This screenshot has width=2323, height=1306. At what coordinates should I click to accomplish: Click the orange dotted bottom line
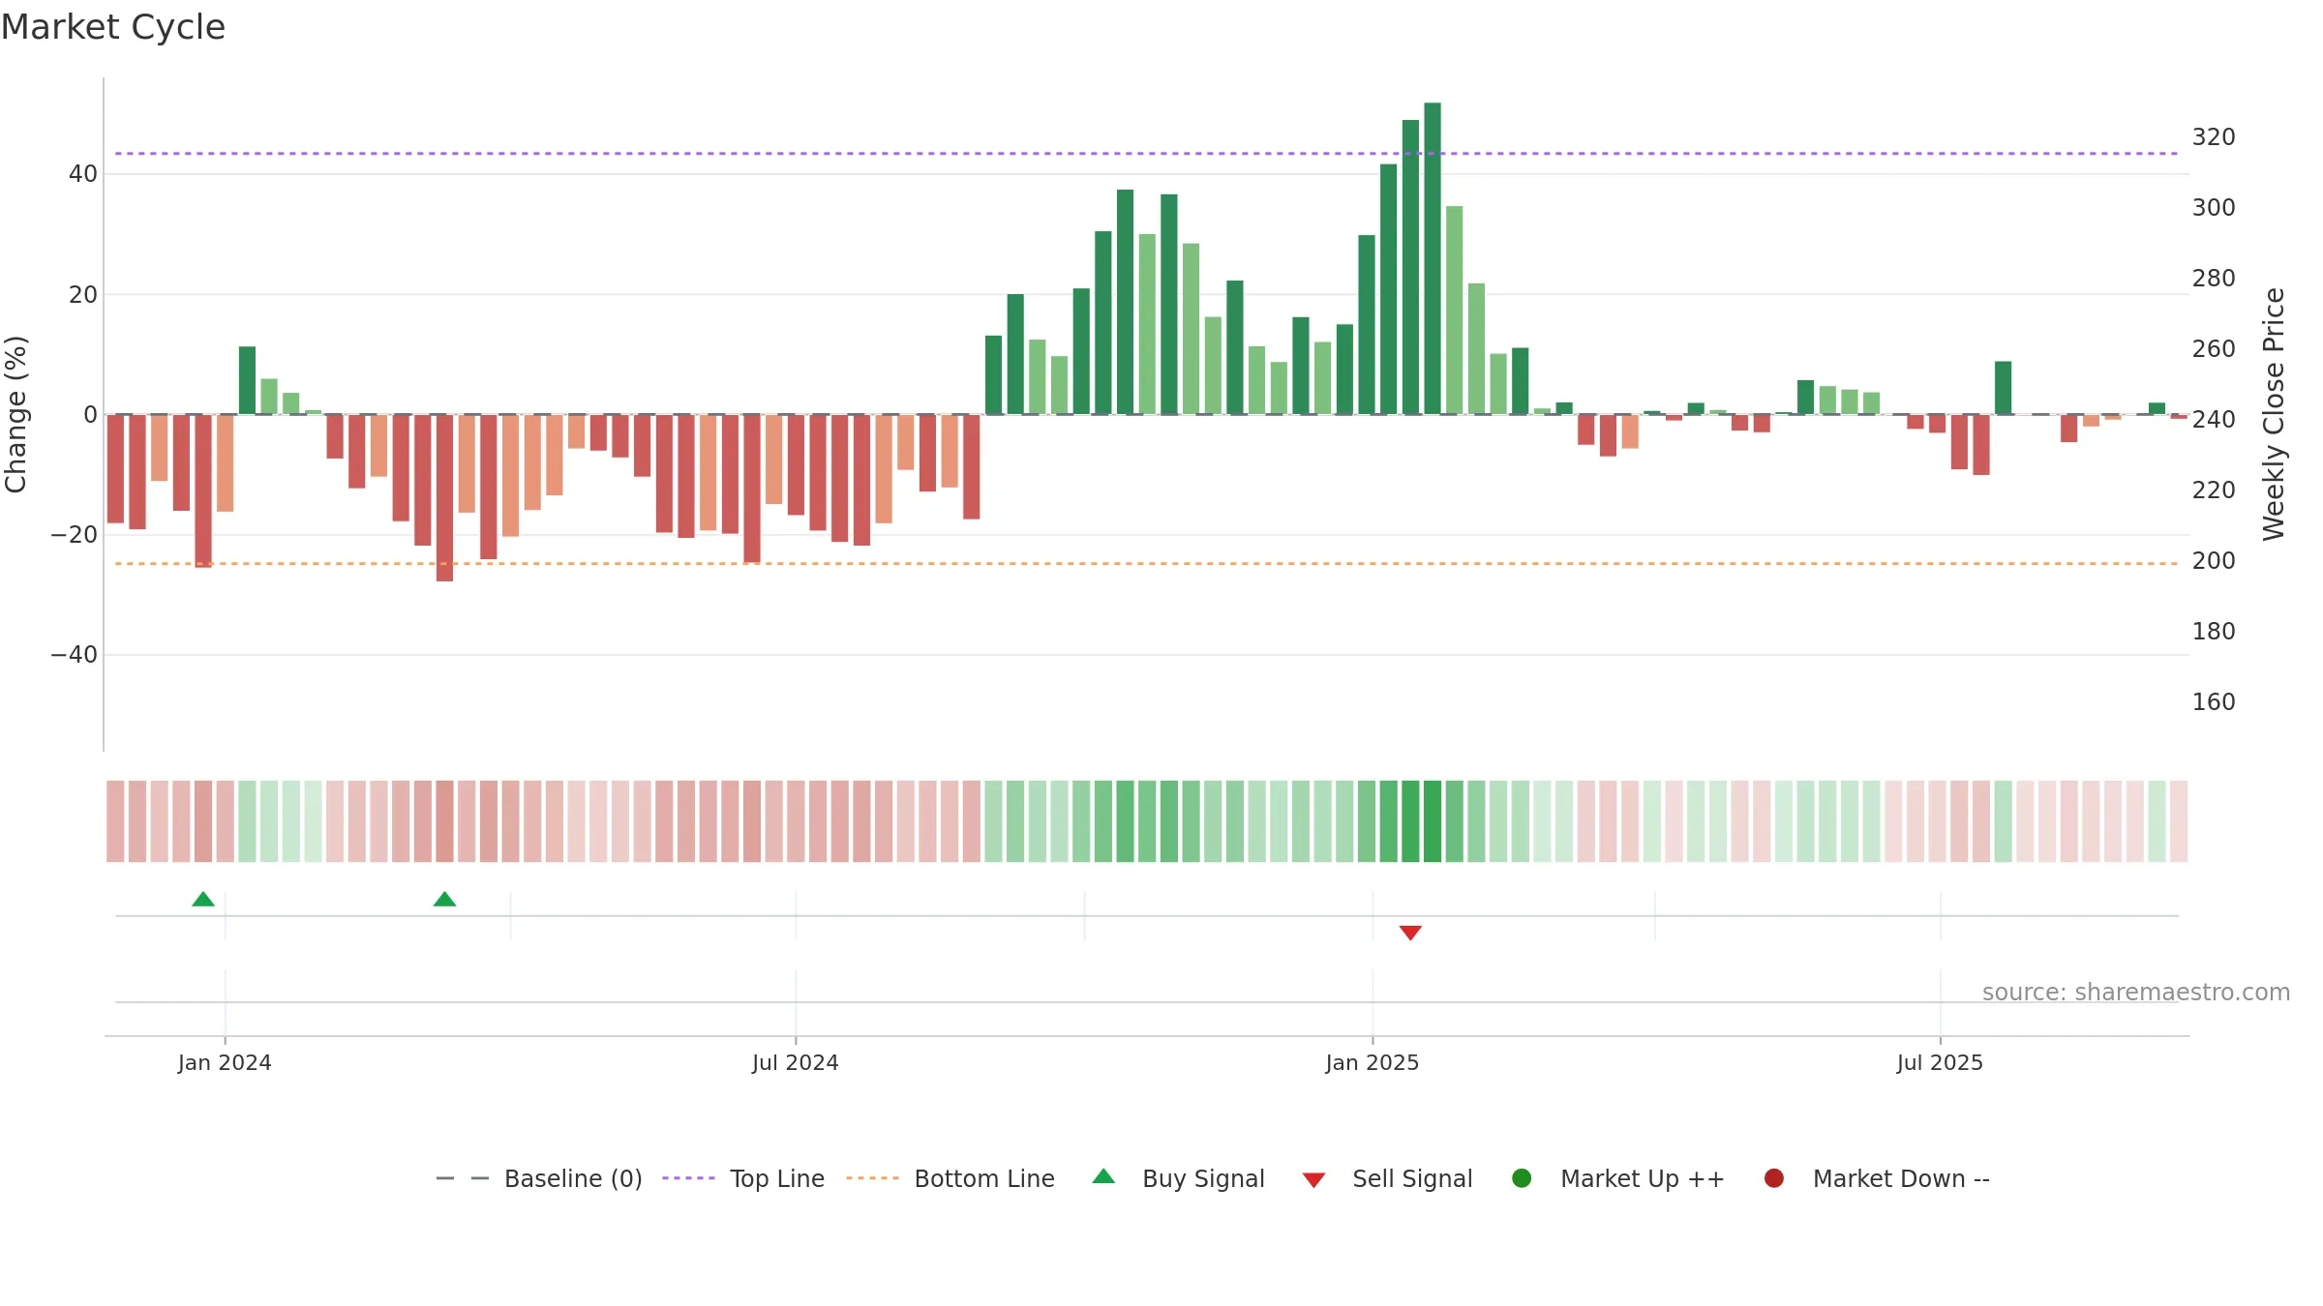pyautogui.click(x=1147, y=563)
